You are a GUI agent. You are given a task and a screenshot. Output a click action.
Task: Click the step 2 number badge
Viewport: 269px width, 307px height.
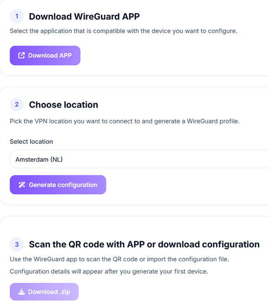coord(17,104)
